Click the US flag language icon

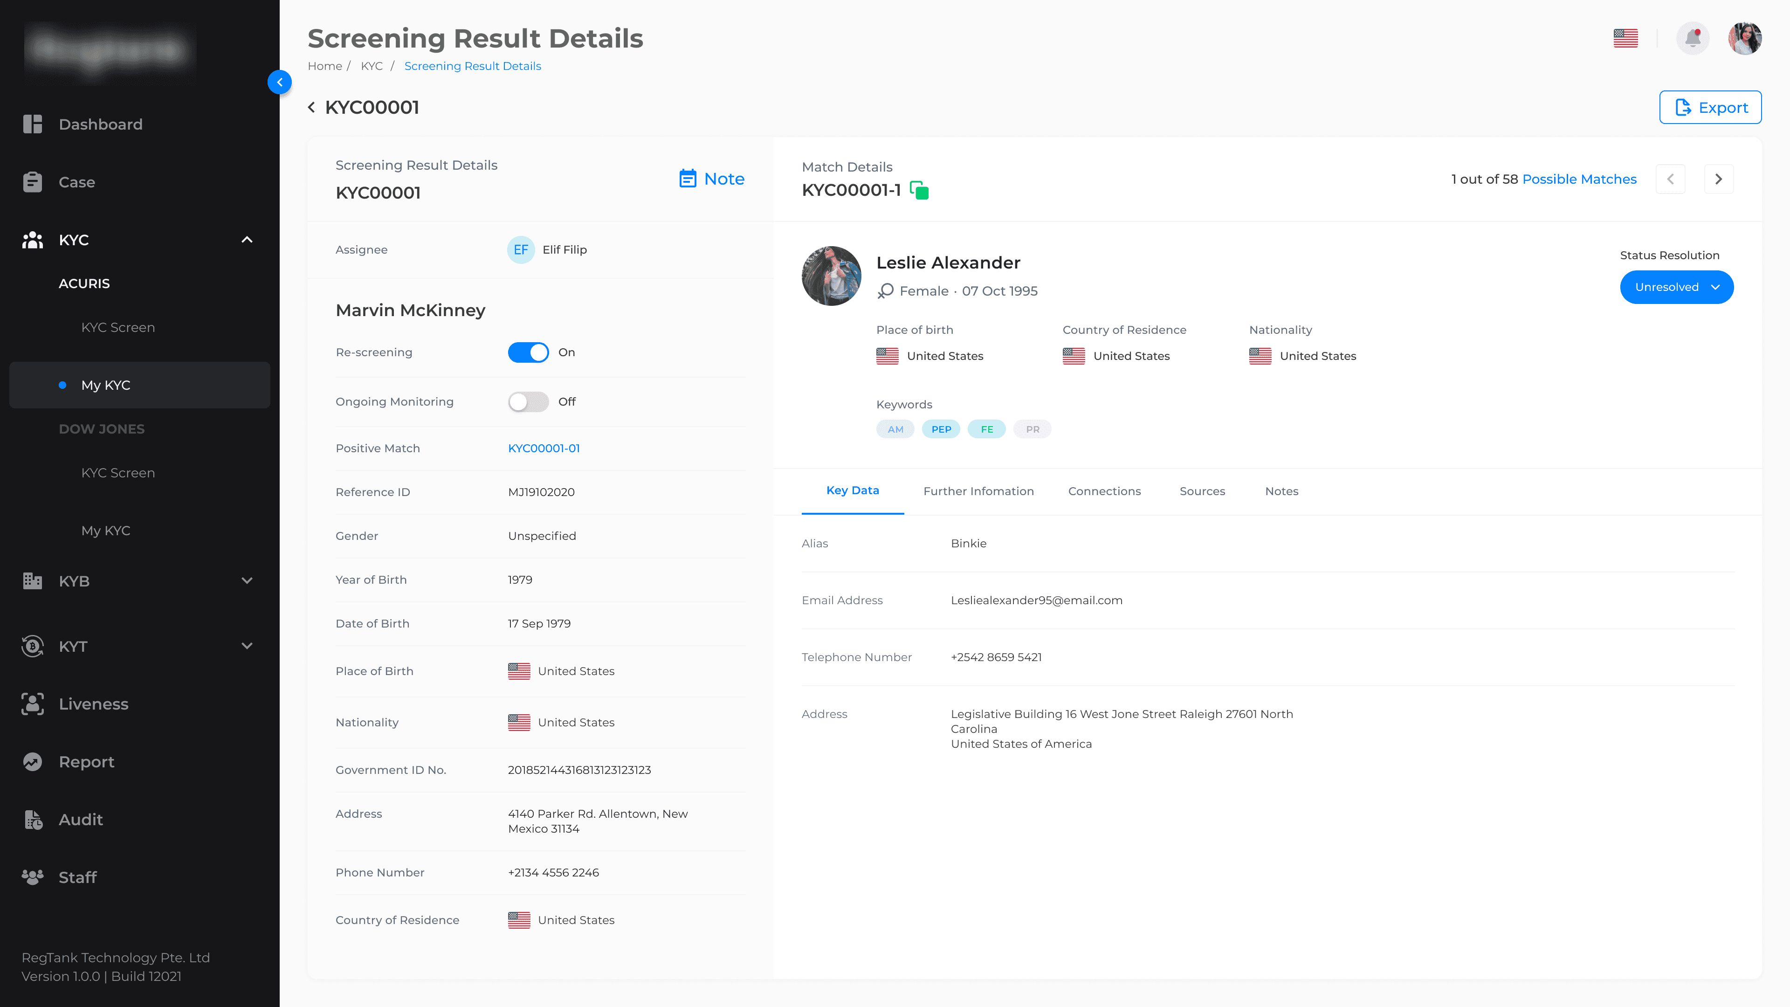[x=1625, y=38]
